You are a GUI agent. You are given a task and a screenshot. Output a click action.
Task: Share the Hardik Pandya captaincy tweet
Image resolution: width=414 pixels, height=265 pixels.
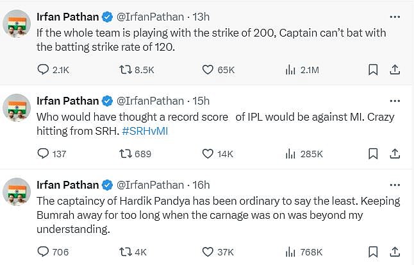395,252
